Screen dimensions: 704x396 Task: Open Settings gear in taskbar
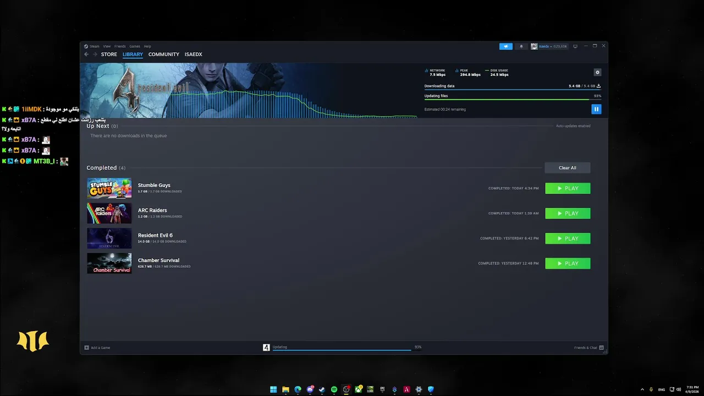(x=419, y=389)
